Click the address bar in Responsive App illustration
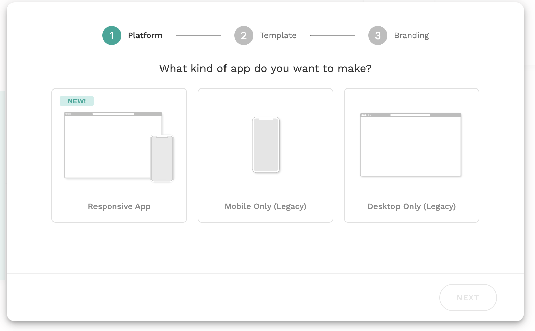 pyautogui.click(x=113, y=114)
